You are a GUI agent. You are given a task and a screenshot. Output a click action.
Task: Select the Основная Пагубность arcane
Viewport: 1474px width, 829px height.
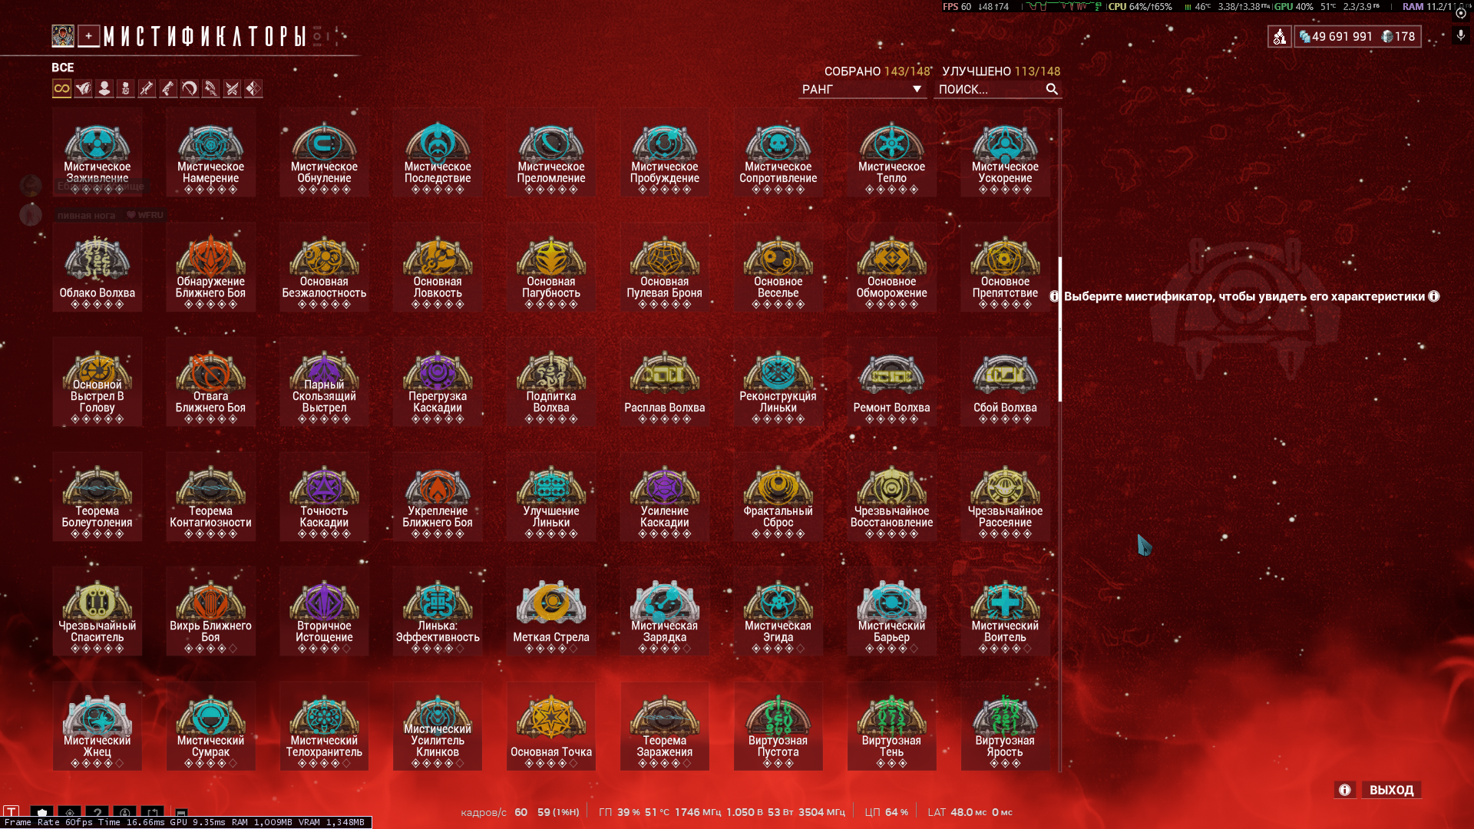[x=551, y=267]
